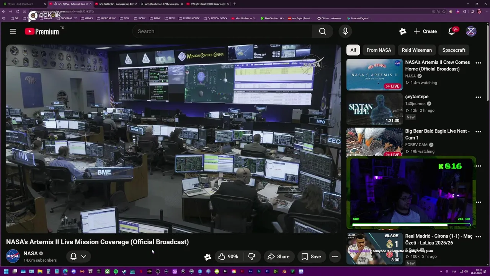Image resolution: width=490 pixels, height=276 pixels.
Task: Select the Reid Wiseman filter chip
Action: pos(416,50)
